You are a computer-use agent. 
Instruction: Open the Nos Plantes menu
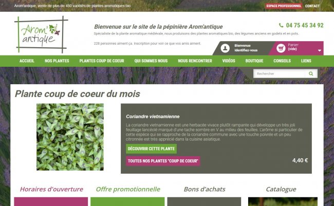click(57, 61)
